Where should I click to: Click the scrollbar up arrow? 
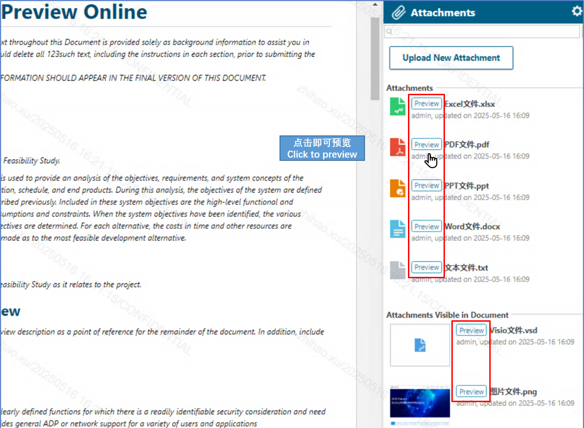tap(374, 4)
